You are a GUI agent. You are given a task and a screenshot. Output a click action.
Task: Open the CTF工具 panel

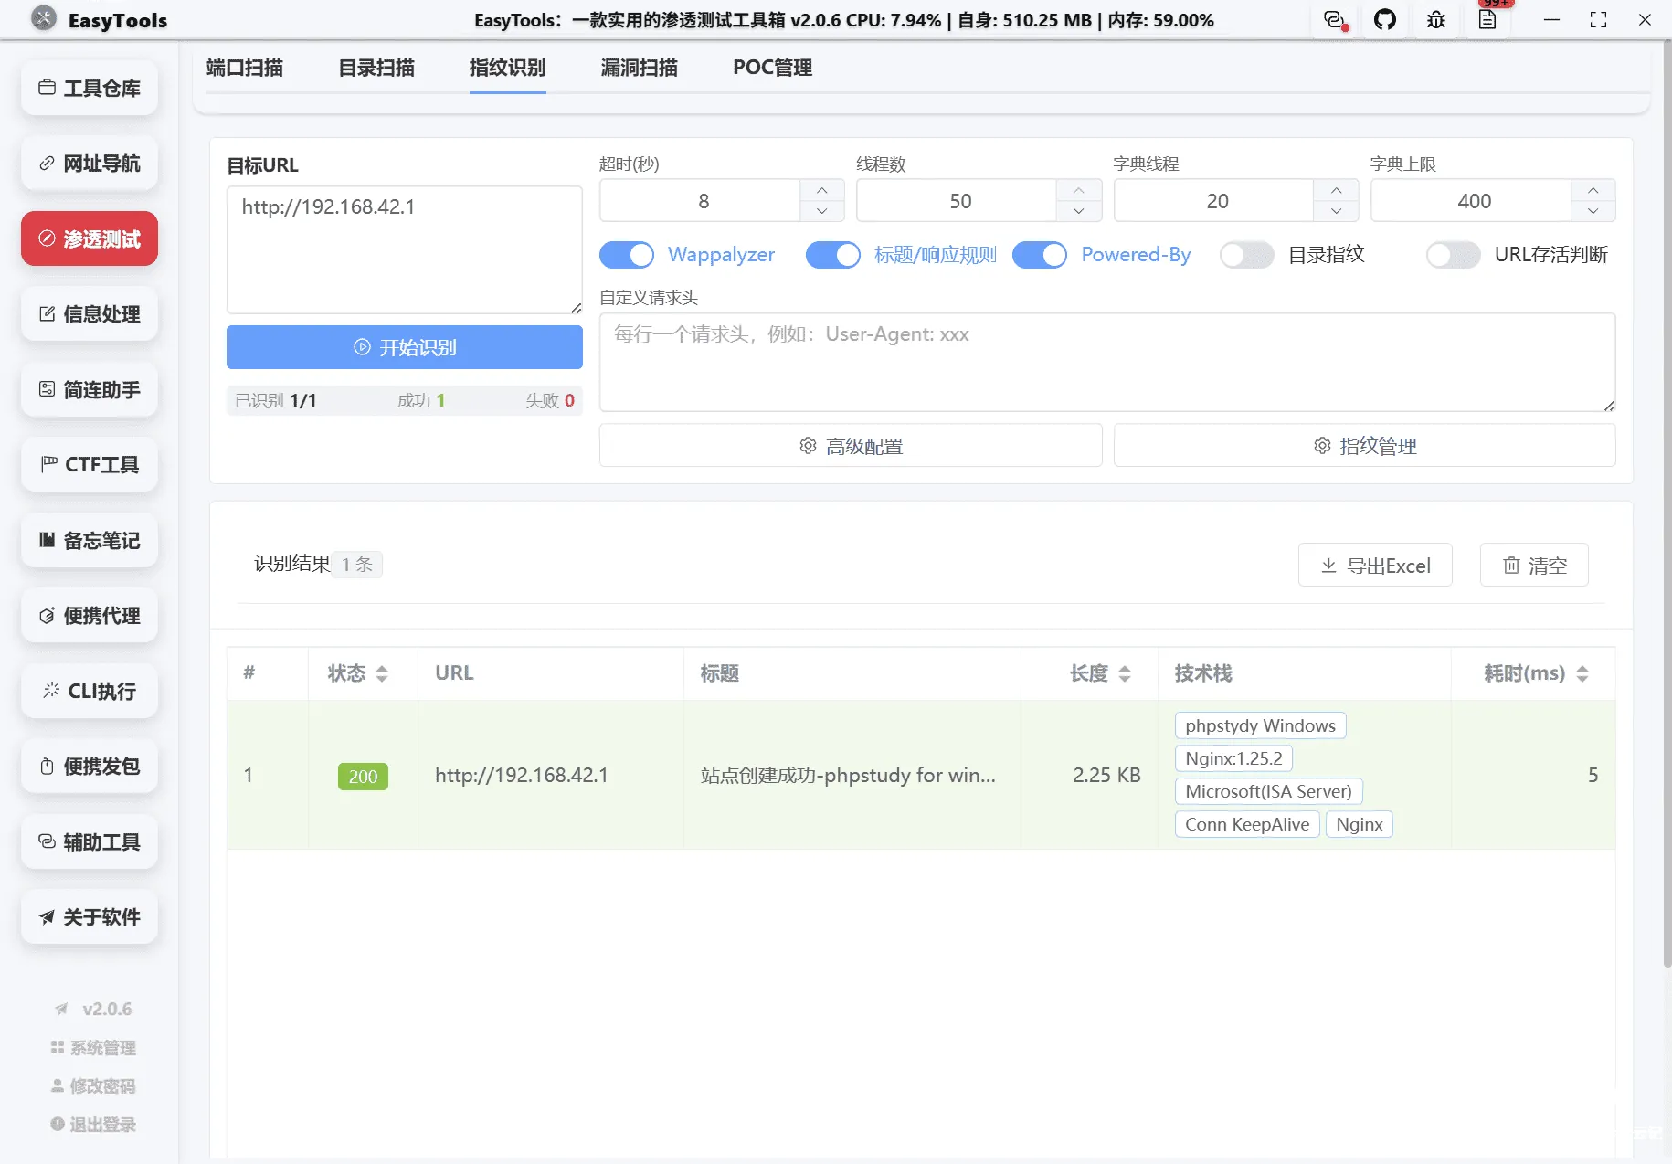pyautogui.click(x=89, y=464)
